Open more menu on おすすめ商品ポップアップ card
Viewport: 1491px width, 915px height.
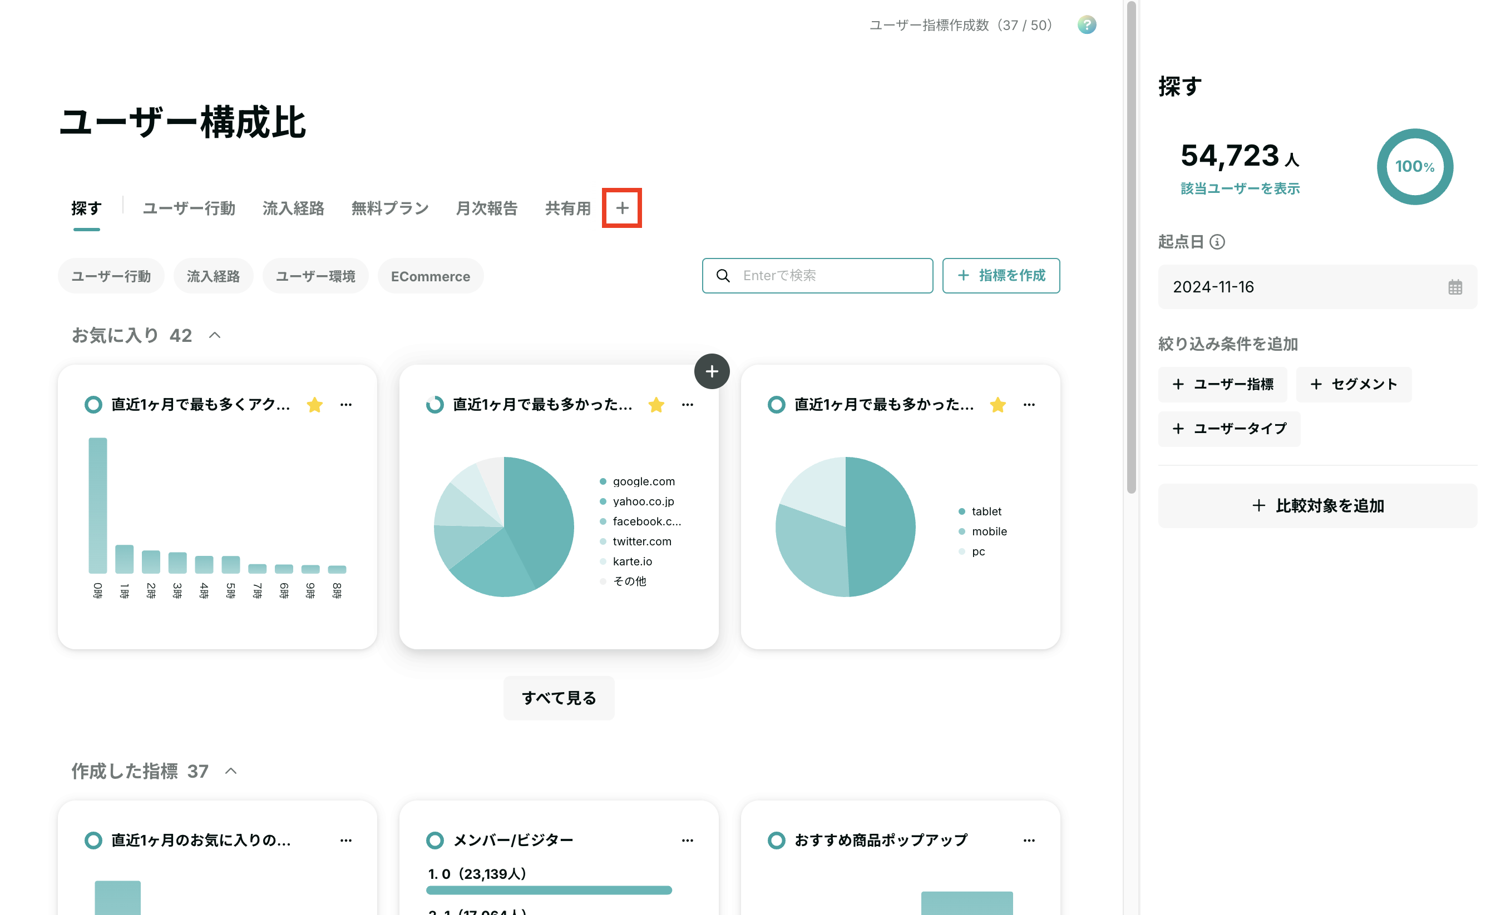[x=1029, y=840]
